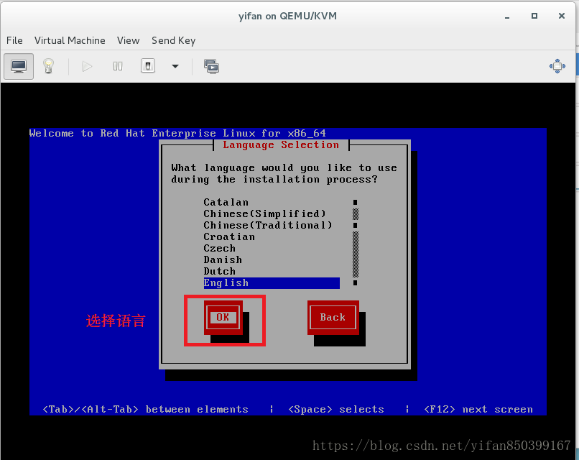Viewport: 579px width, 460px height.
Task: Show the graphical console view
Action: (19, 67)
